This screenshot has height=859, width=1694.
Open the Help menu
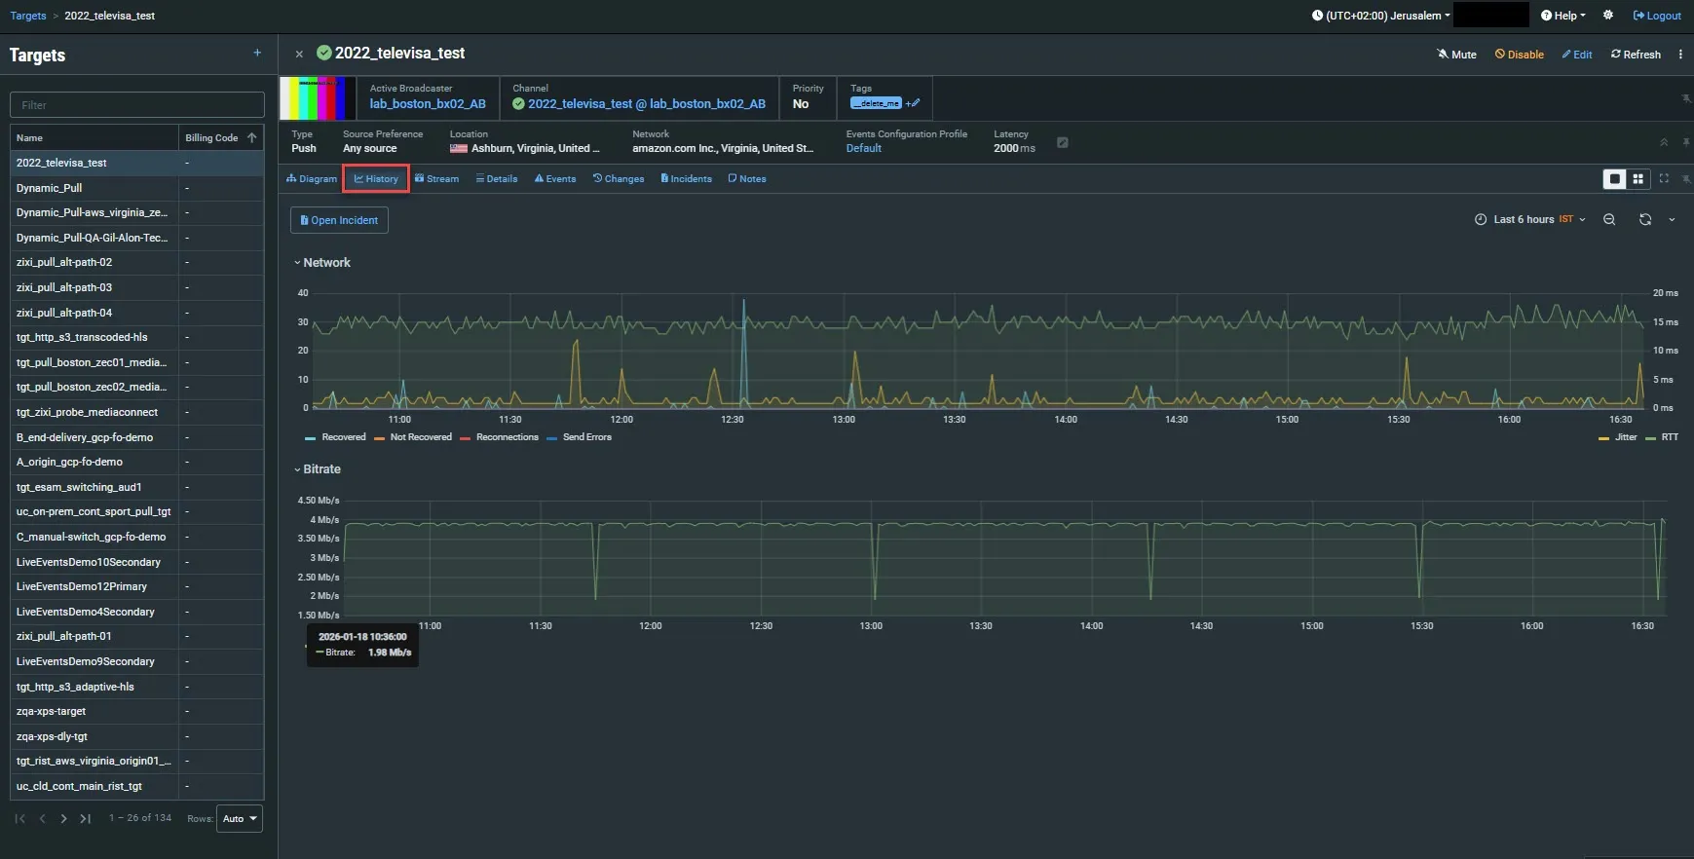click(1563, 16)
